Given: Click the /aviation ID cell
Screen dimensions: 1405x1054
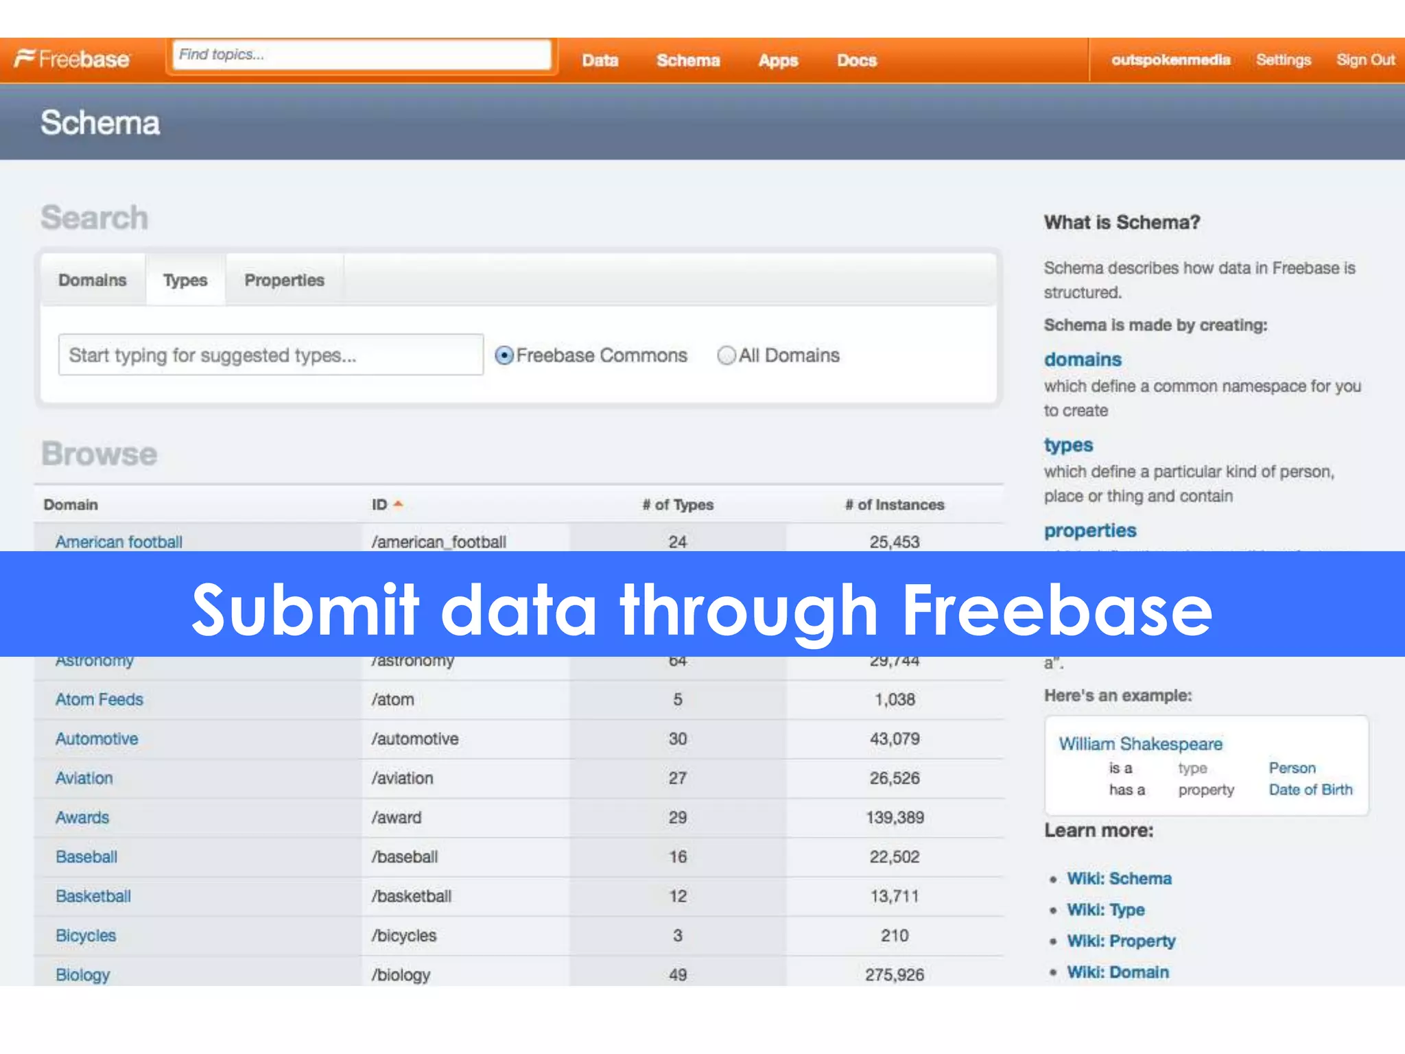Looking at the screenshot, I should tap(402, 778).
